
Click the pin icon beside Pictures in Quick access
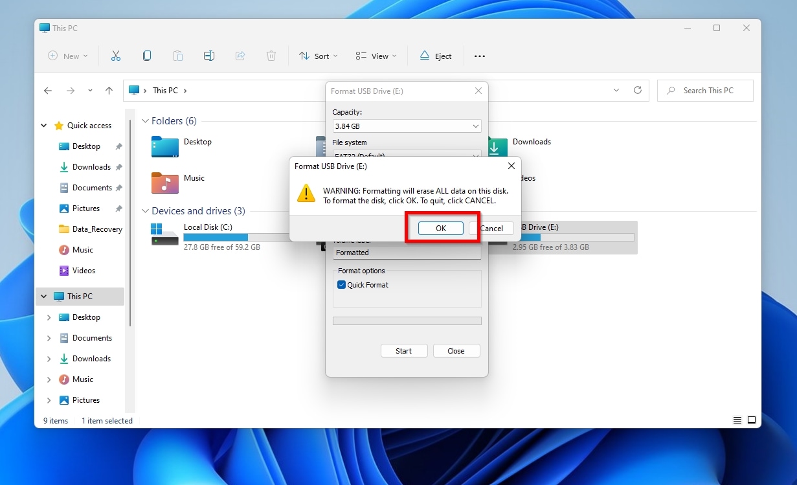tap(118, 209)
